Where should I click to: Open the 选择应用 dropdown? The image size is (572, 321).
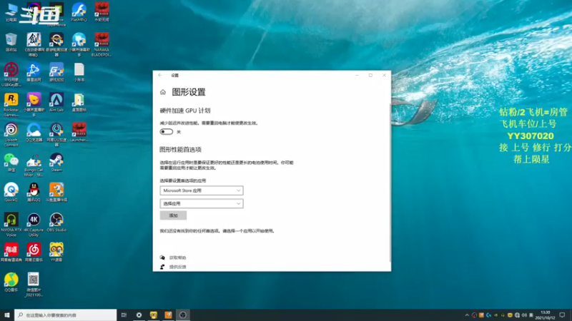click(202, 203)
